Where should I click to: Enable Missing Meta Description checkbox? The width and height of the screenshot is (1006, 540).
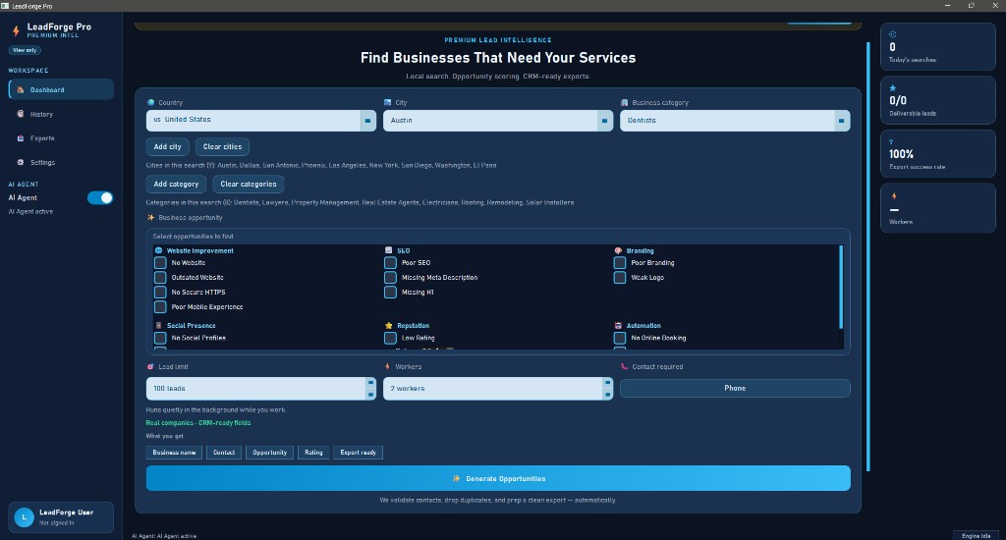tap(390, 278)
